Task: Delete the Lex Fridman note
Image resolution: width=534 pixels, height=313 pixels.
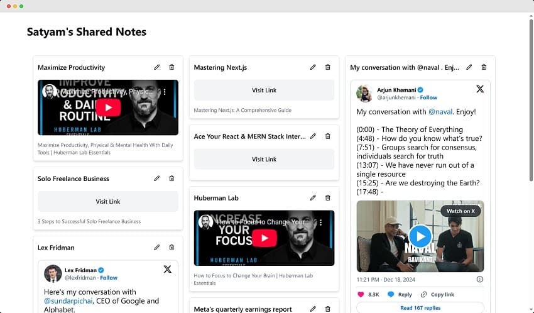Action: [x=172, y=248]
